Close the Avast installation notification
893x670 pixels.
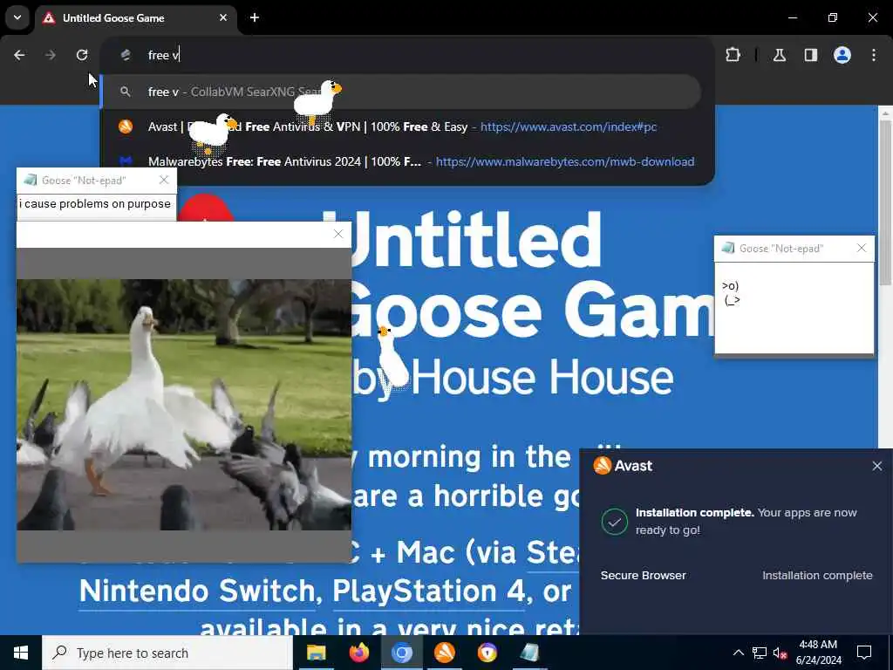pos(877,466)
